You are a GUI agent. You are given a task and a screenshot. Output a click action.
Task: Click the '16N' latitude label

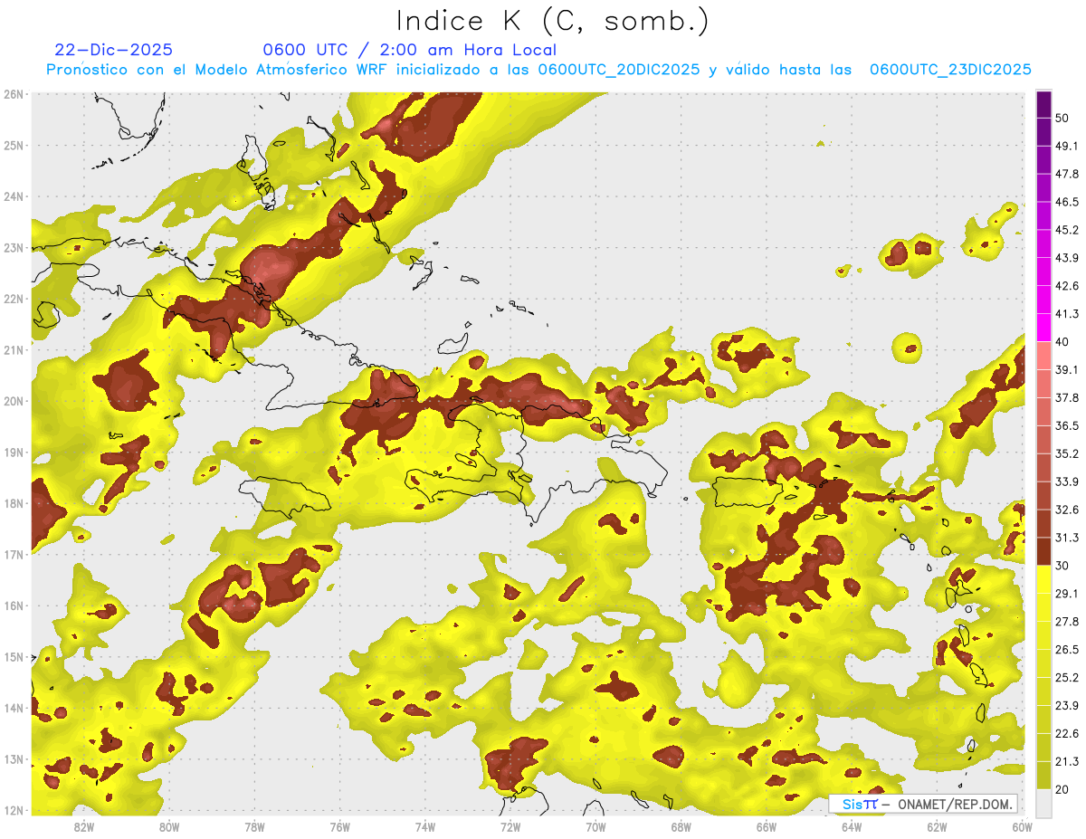click(14, 605)
